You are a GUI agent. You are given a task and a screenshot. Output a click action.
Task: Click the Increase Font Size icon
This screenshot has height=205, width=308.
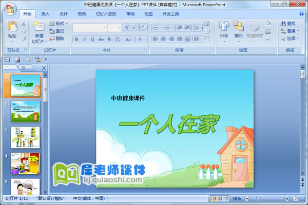[x=127, y=27]
